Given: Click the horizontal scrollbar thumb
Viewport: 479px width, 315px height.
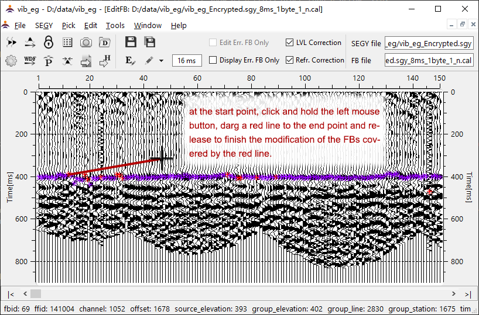Looking at the screenshot, I should coord(36,293).
